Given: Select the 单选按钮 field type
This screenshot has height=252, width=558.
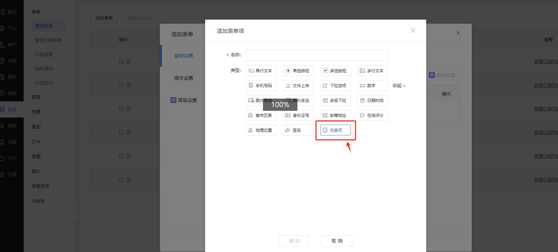Looking at the screenshot, I should point(298,71).
